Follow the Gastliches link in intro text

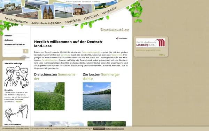tap(117, 55)
